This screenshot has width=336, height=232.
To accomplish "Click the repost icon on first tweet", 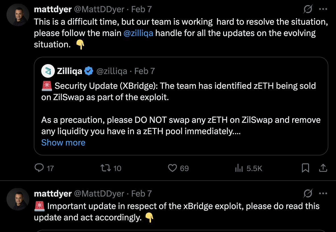I will click(x=105, y=168).
